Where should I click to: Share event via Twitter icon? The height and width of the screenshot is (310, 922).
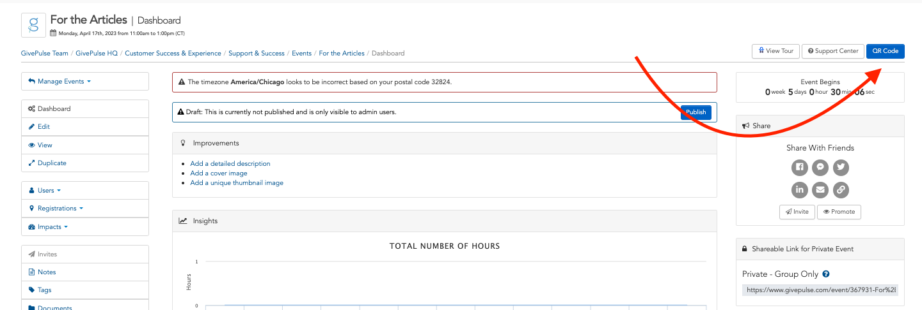point(841,168)
